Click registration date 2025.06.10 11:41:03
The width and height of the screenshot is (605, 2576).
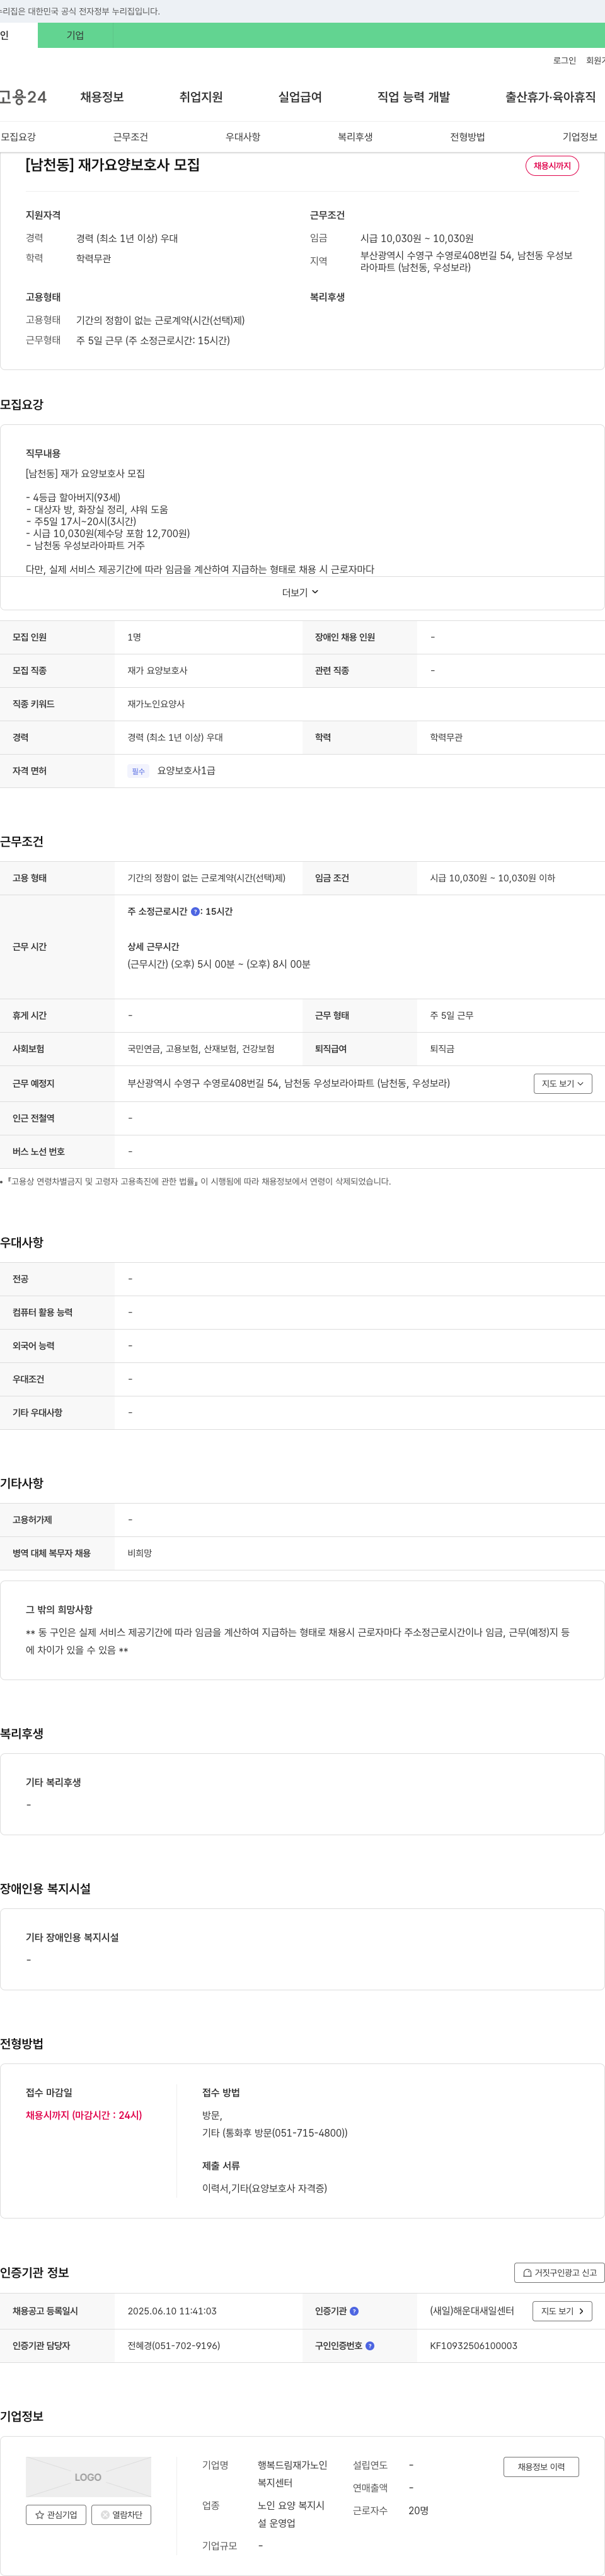pos(172,2311)
